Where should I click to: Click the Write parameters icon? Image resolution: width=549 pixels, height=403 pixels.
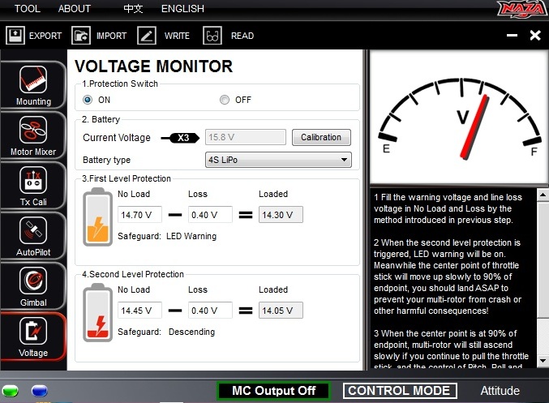pyautogui.click(x=147, y=36)
